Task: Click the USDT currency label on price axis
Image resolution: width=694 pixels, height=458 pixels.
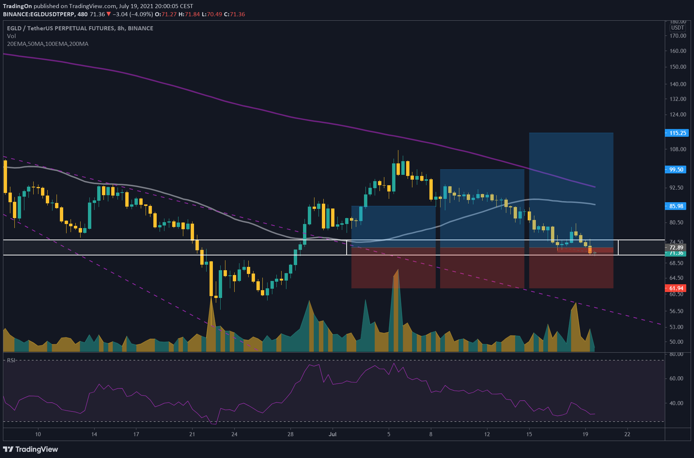Action: (677, 28)
